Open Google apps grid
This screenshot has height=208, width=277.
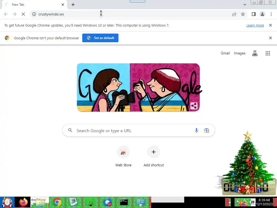268,53
